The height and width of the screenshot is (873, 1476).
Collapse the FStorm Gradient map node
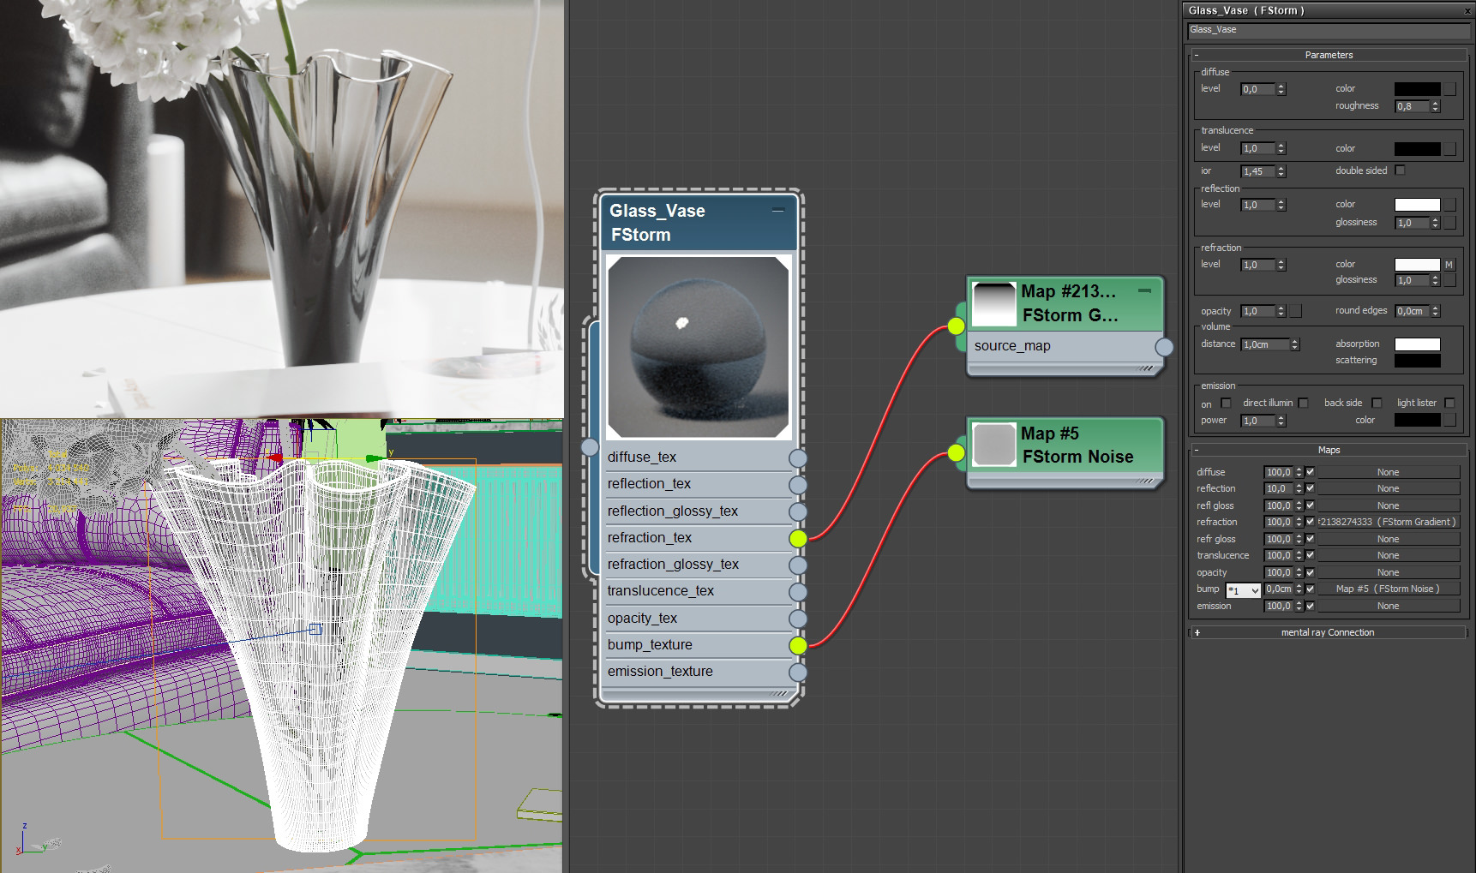pos(1144,291)
